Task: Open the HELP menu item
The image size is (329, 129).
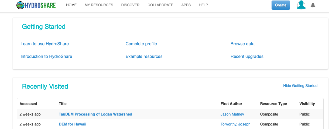Action: [x=203, y=5]
